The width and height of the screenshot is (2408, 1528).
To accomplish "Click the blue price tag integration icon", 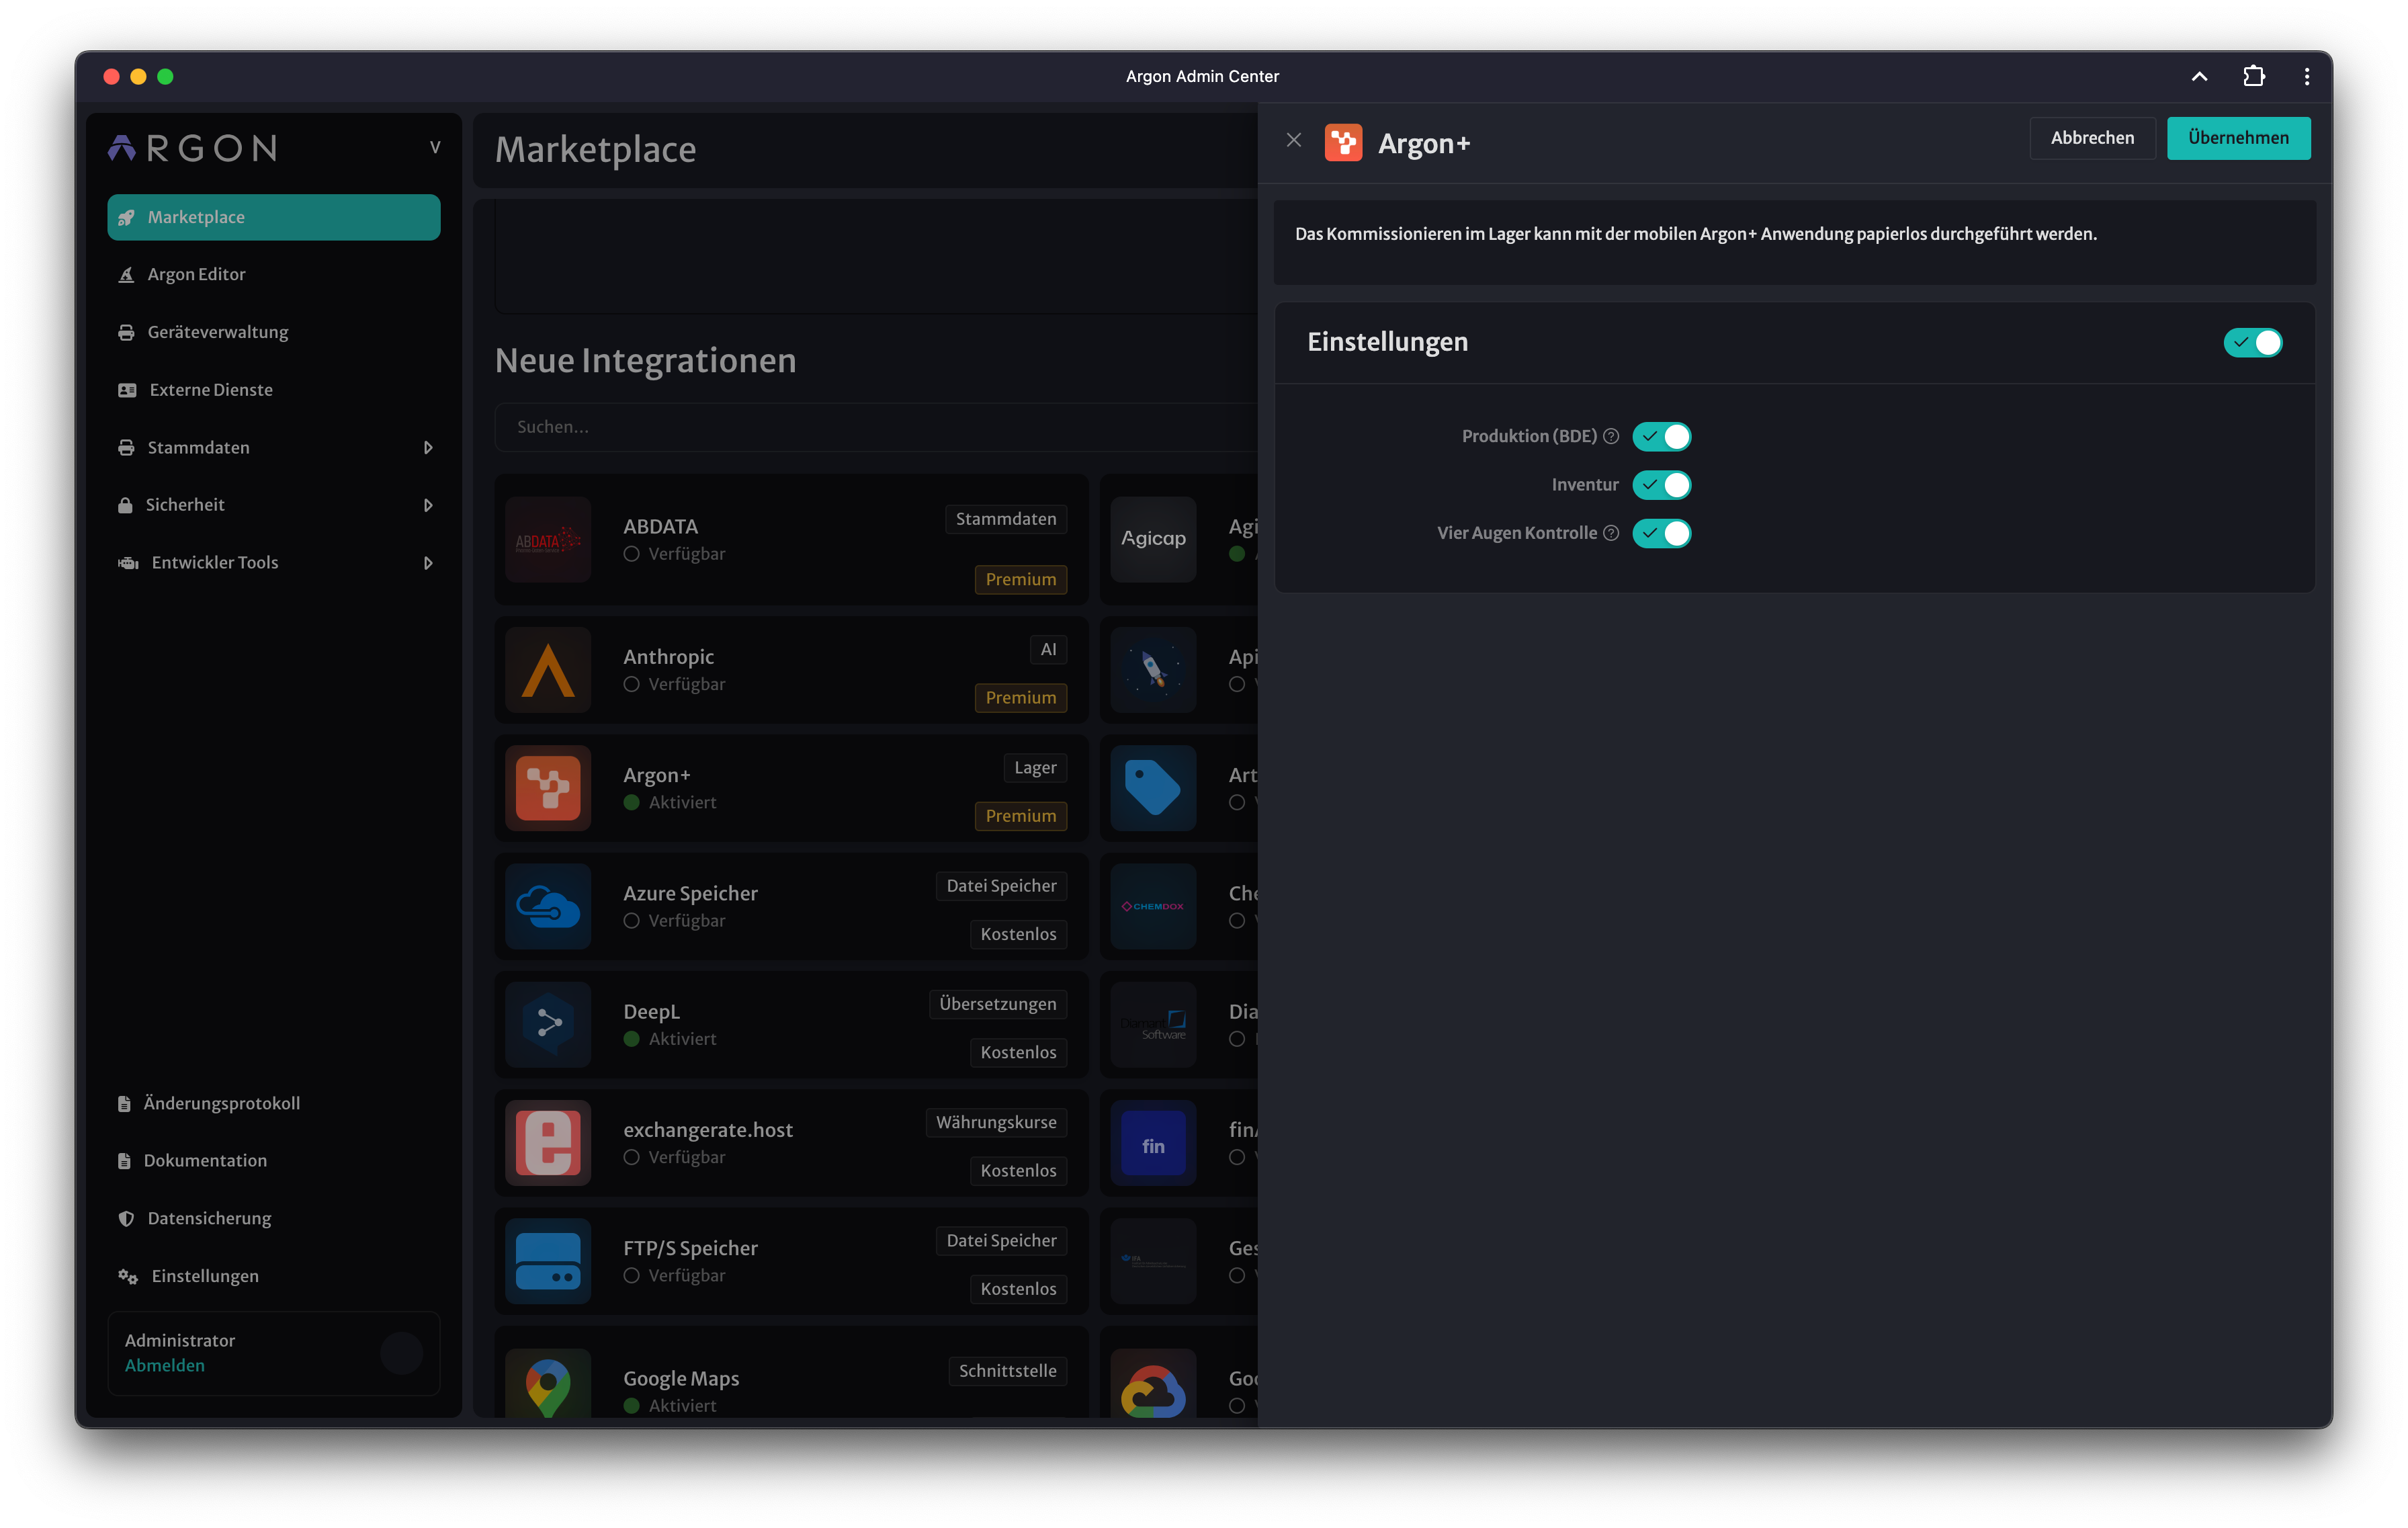I will [x=1153, y=788].
